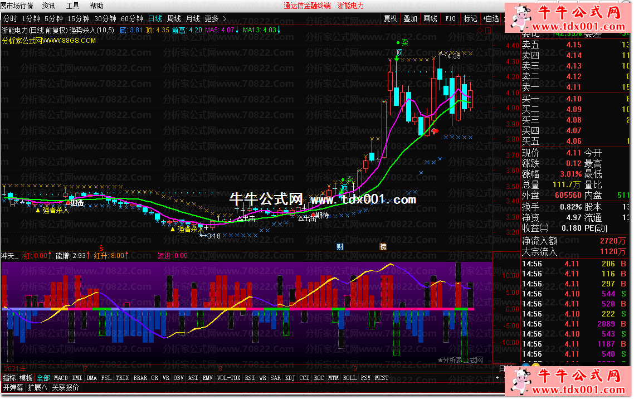
Task: Click the plus icon on indicator bar
Action: (498, 378)
